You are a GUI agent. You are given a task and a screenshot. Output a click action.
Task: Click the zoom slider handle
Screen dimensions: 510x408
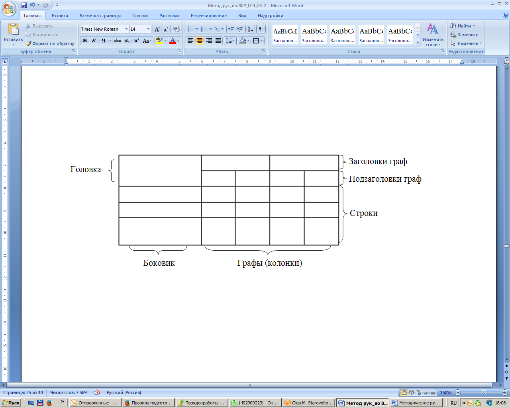pos(483,392)
